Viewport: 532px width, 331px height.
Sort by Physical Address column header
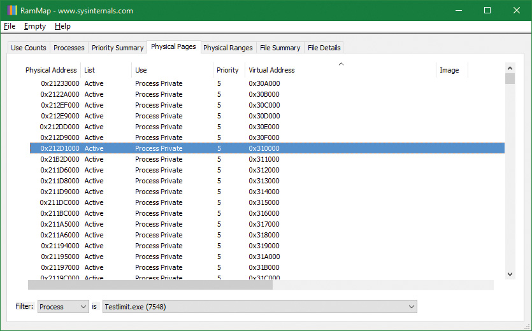tap(51, 70)
